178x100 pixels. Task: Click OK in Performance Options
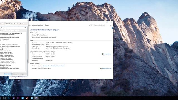click(8, 74)
